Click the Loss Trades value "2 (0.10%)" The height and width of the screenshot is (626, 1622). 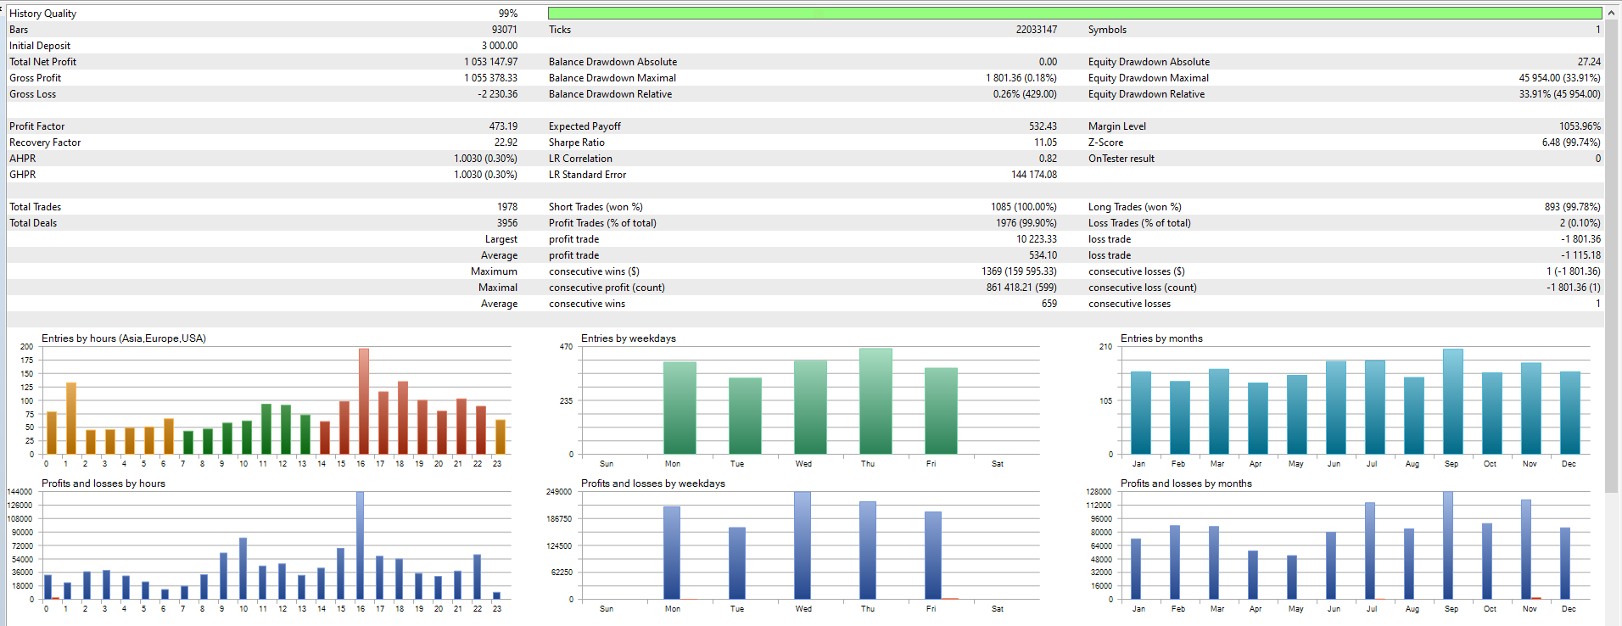[x=1580, y=223]
